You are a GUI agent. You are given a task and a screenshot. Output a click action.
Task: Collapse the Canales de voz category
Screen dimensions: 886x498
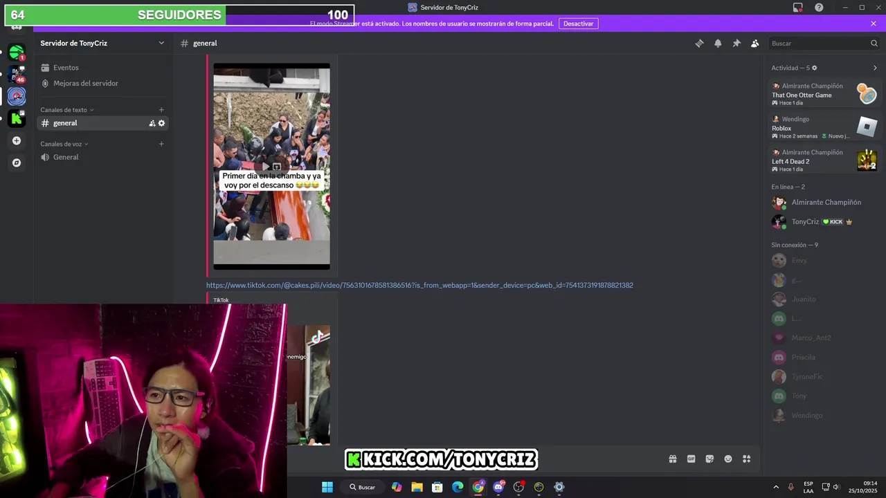click(x=64, y=144)
